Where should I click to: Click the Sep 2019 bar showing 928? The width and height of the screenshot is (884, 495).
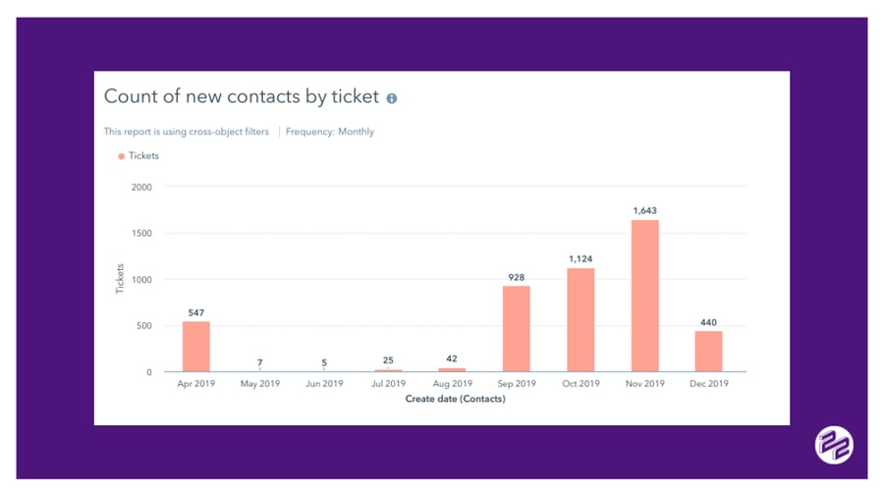click(x=517, y=329)
